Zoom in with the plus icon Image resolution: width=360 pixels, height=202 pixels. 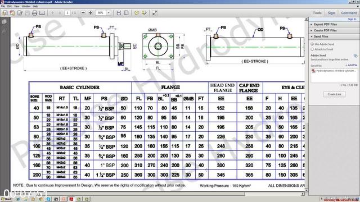coord(91,13)
